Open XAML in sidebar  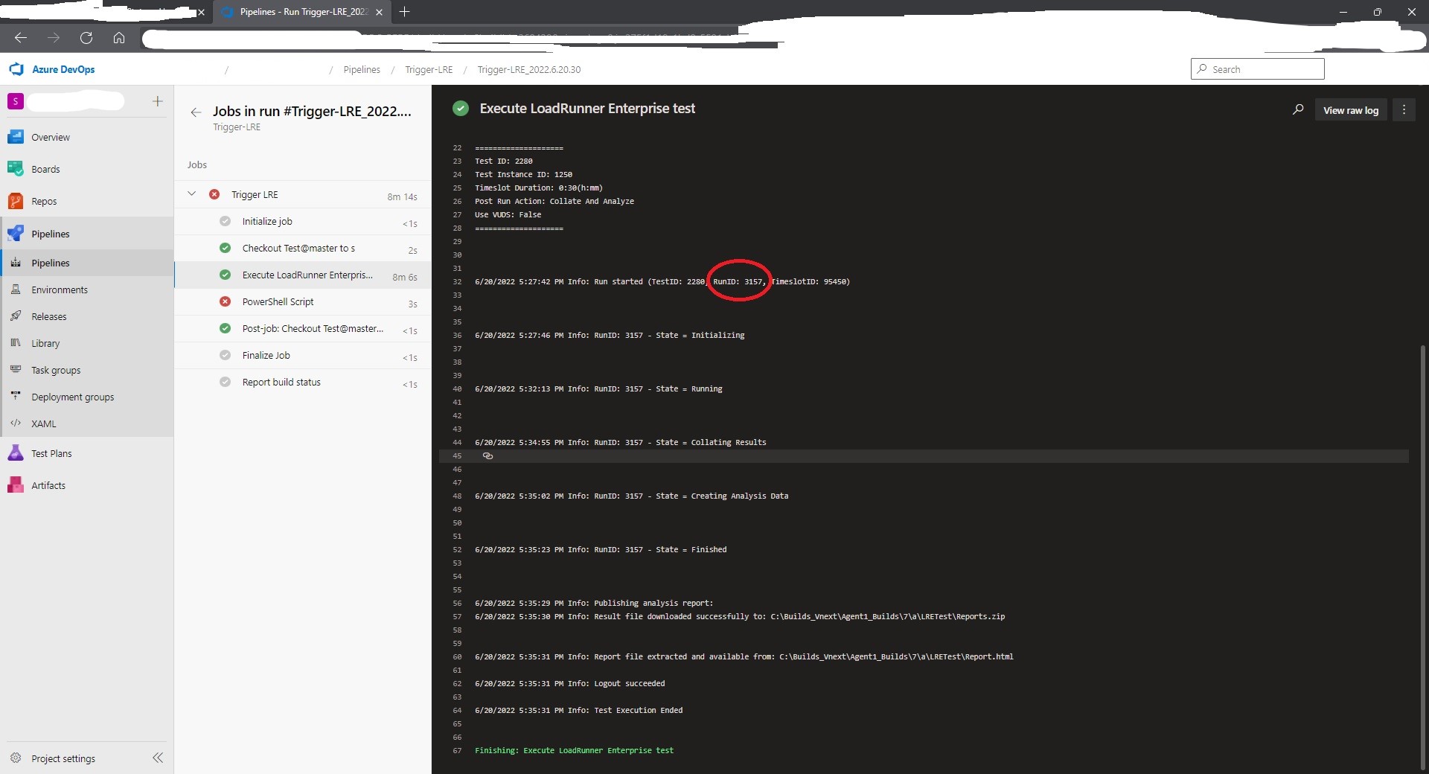coord(87,423)
